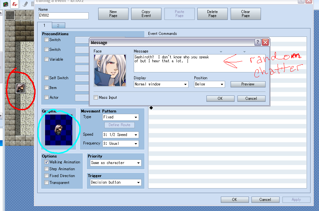This screenshot has width=319, height=211.
Task: Open help in the Message dialog
Action: point(258,42)
